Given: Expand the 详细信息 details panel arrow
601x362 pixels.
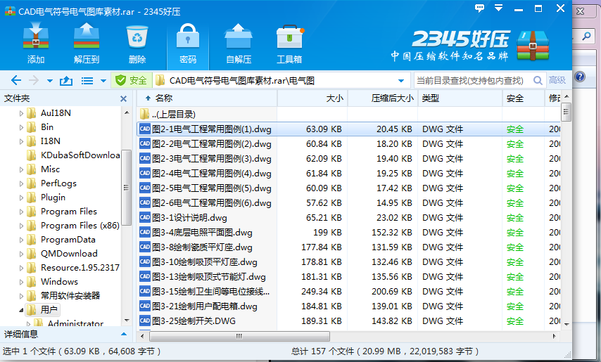Looking at the screenshot, I should point(124,334).
